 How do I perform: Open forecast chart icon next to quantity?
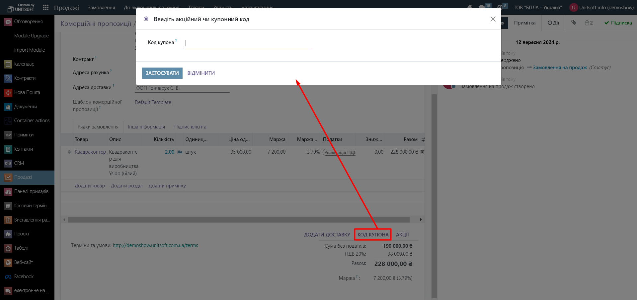pos(180,152)
